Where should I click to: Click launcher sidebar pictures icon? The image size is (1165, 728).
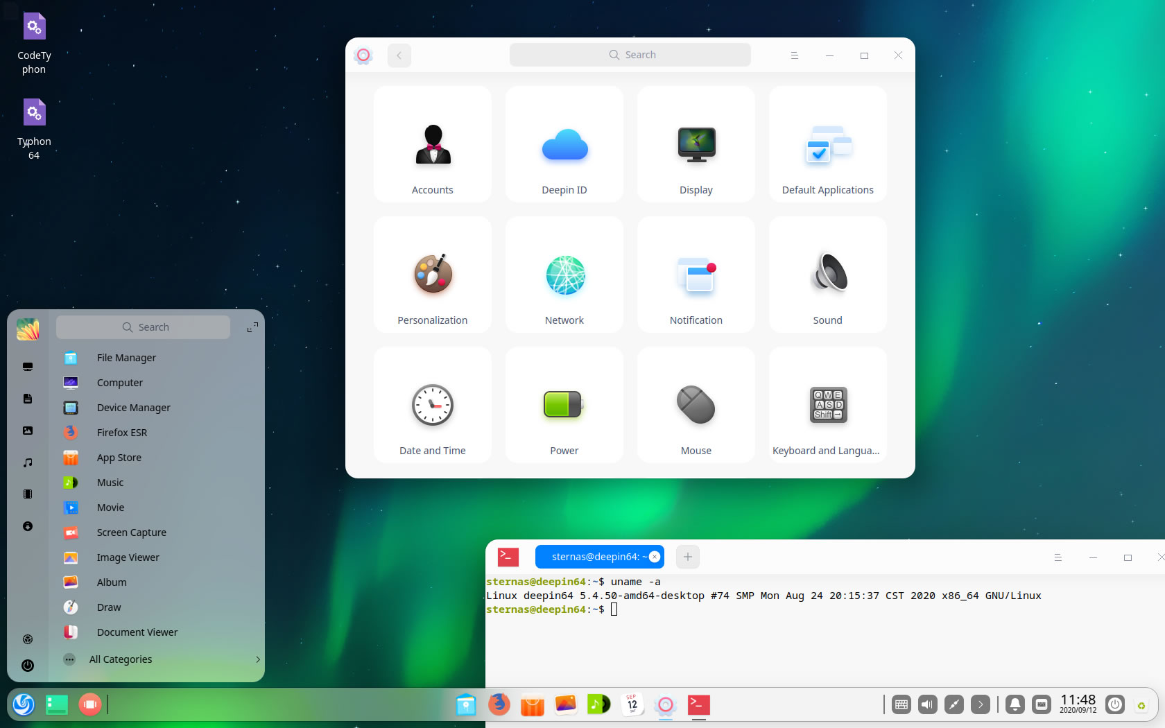coord(28,431)
